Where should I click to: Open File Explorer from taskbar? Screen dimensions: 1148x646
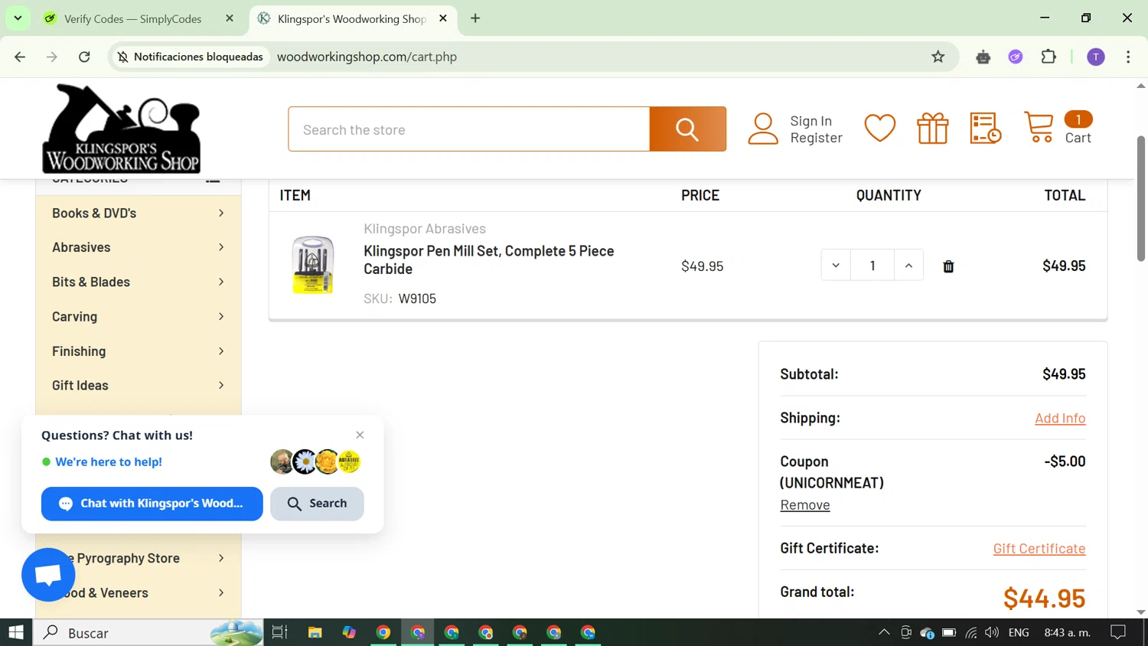(x=315, y=632)
